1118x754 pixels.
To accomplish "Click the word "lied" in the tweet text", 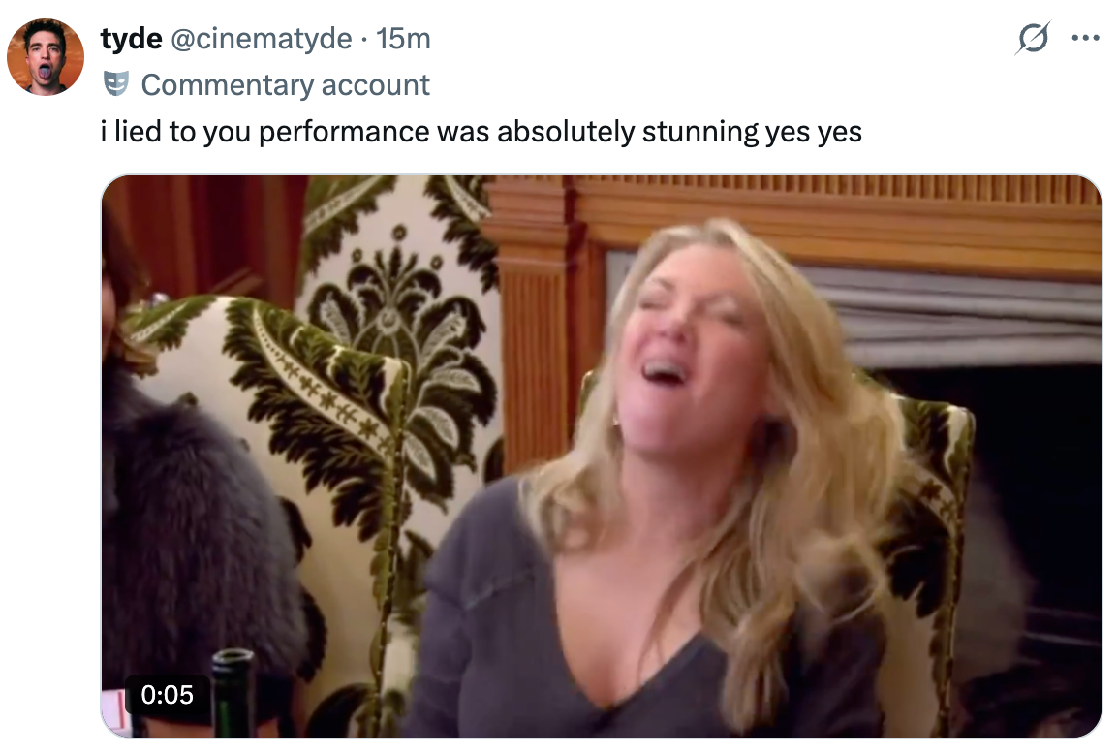I will [x=139, y=132].
